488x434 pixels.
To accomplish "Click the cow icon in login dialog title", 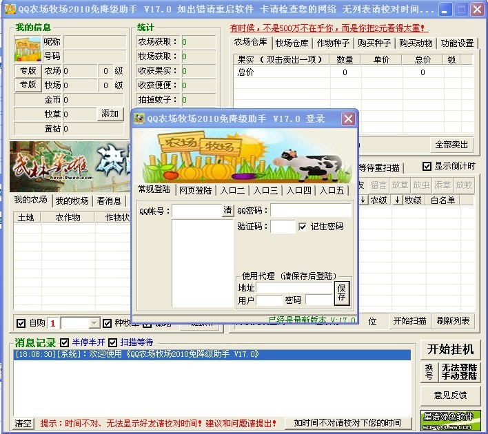I will (139, 118).
